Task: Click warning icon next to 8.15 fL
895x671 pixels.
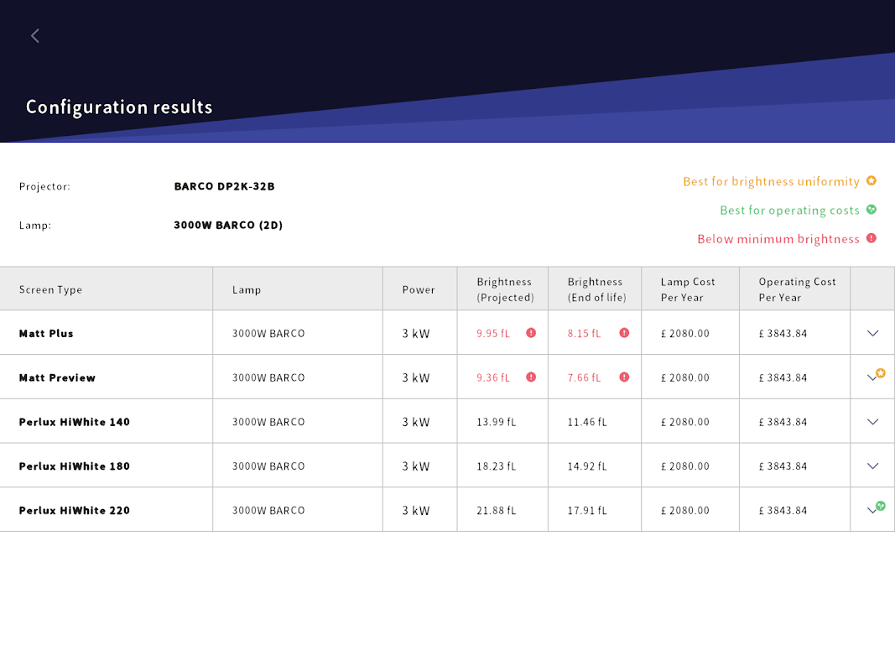Action: (624, 333)
